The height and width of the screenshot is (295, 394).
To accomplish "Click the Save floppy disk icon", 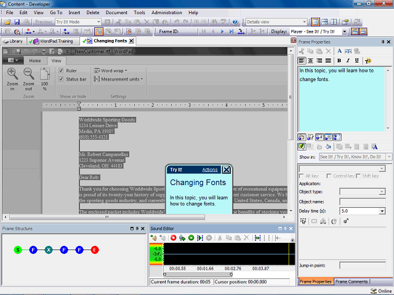I will (17, 22).
